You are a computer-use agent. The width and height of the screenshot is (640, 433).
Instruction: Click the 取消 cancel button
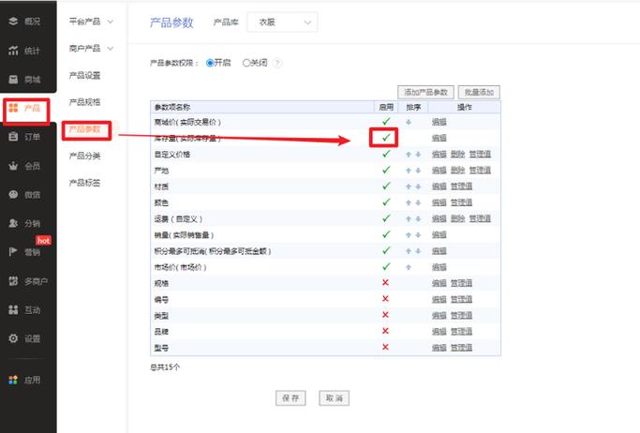pyautogui.click(x=334, y=398)
